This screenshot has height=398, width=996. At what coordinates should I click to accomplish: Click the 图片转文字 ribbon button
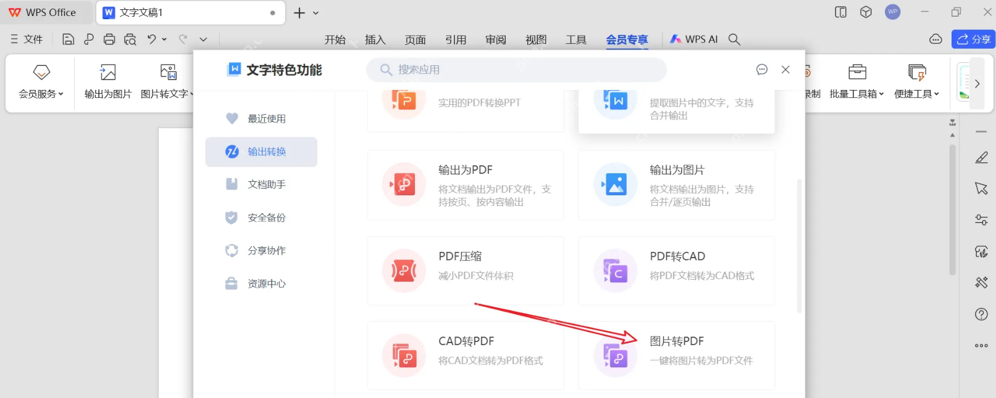point(167,82)
